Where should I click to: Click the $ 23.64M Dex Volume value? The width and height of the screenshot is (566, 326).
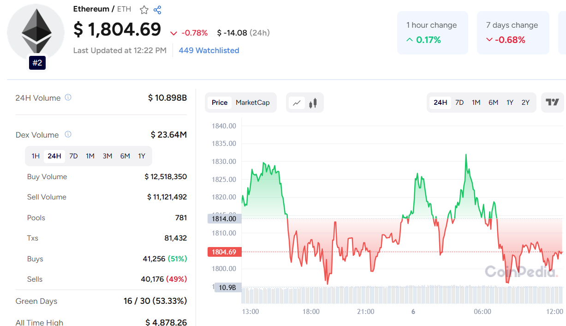coord(169,135)
